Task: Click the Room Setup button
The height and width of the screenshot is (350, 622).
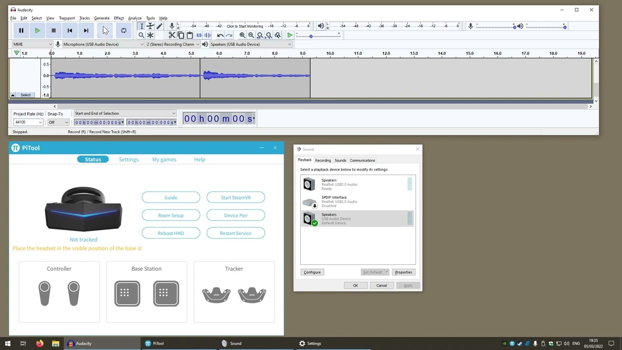Action: [x=171, y=215]
